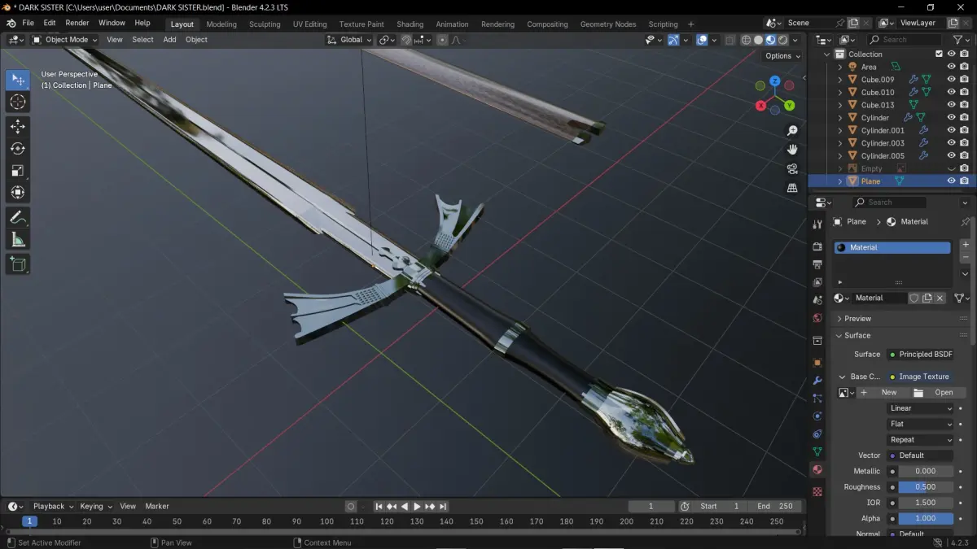Open the Options dropdown
This screenshot has height=549, width=977.
pos(782,56)
